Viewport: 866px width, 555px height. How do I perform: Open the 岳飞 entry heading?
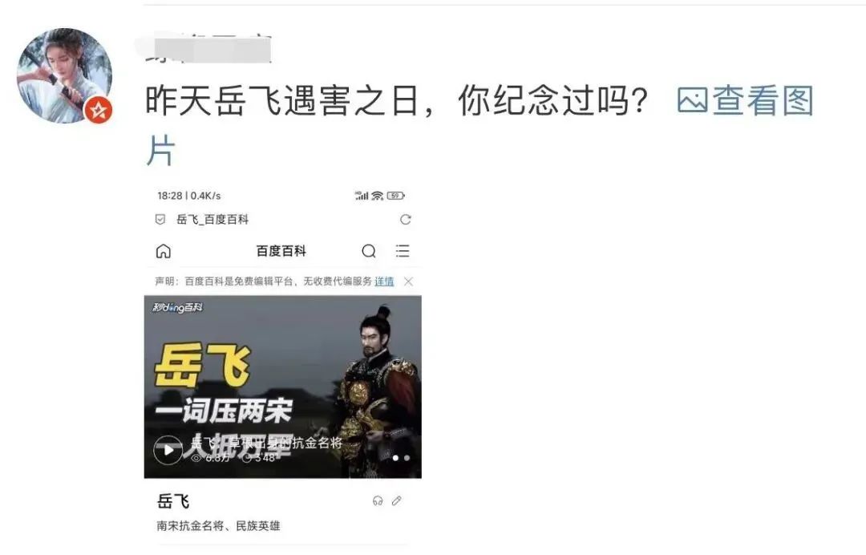tap(173, 501)
